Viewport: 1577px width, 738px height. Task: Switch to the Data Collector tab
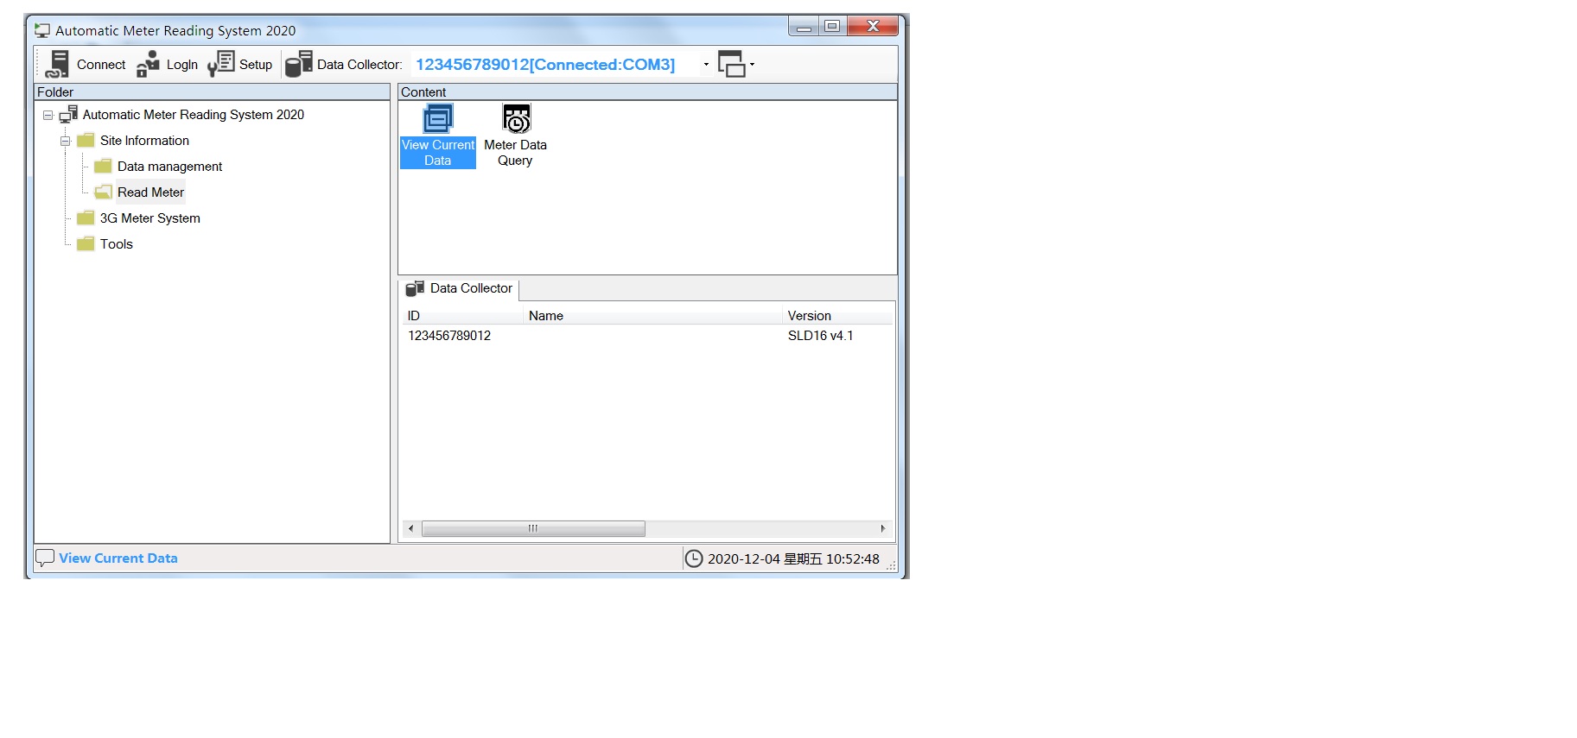click(460, 288)
